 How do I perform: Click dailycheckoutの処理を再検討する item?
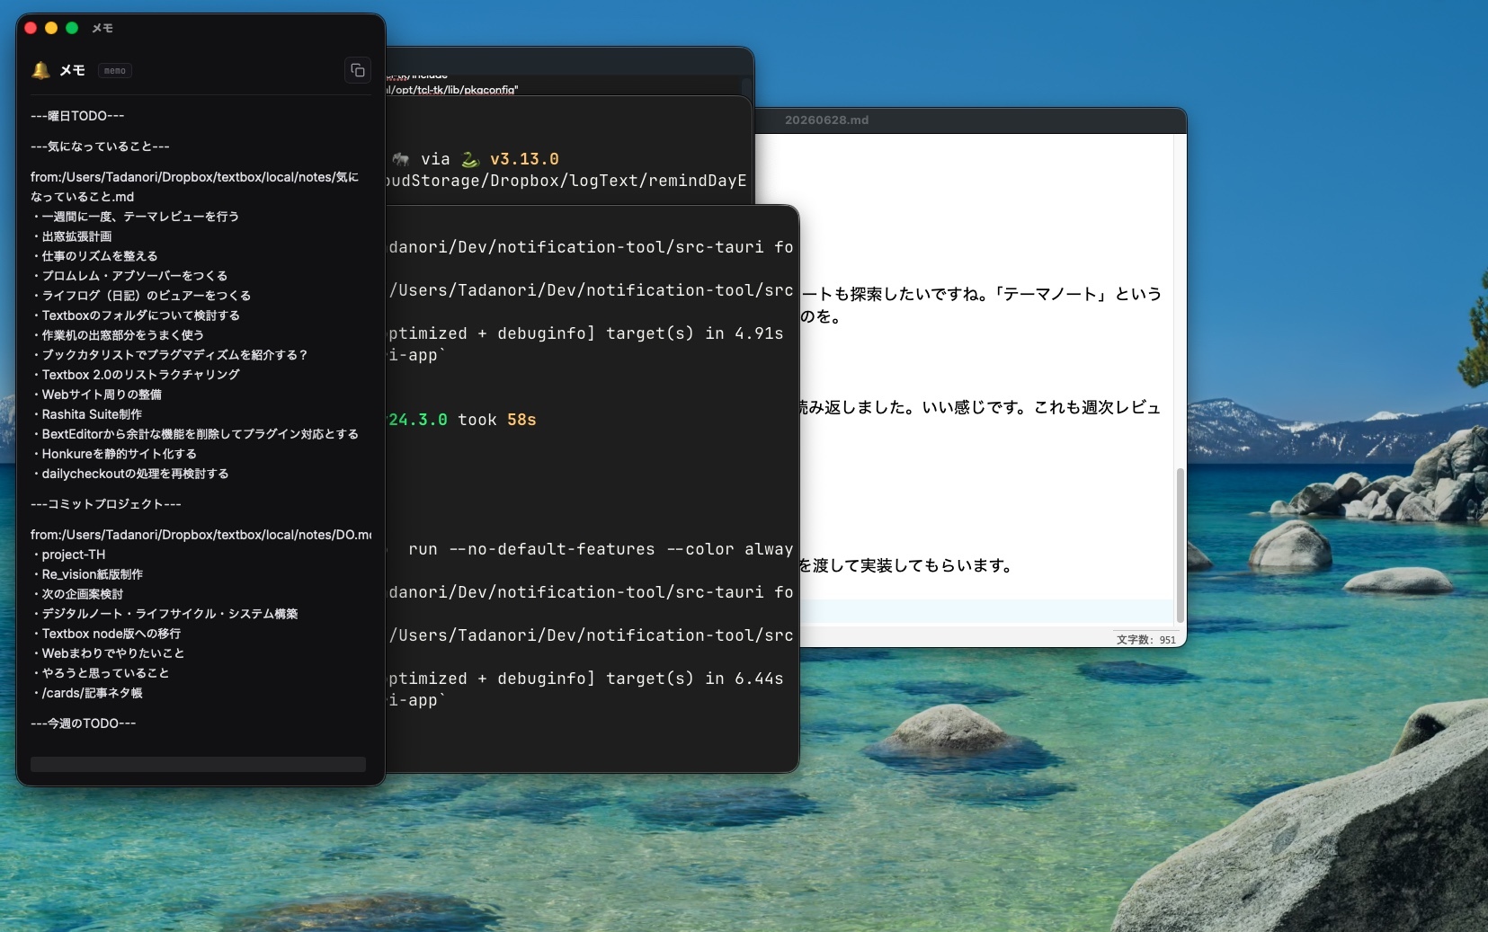click(130, 474)
